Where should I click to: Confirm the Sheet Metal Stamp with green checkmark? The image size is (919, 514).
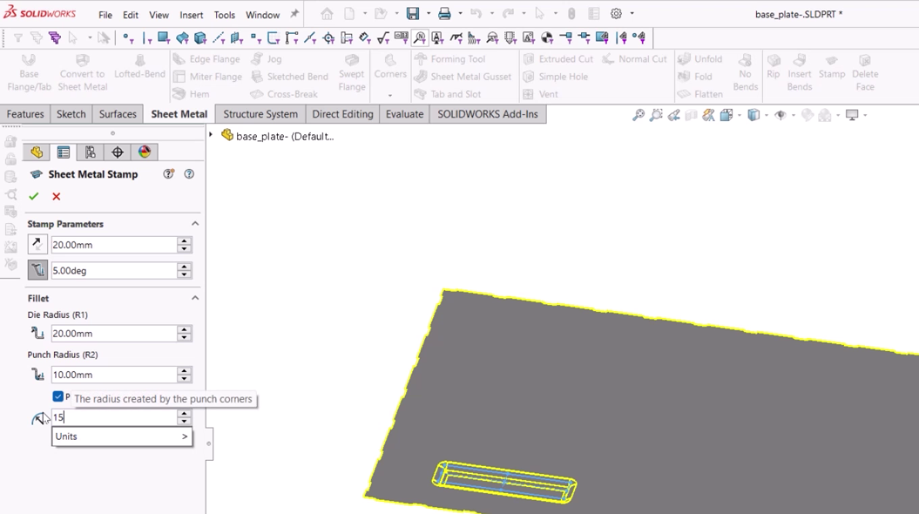coord(34,196)
